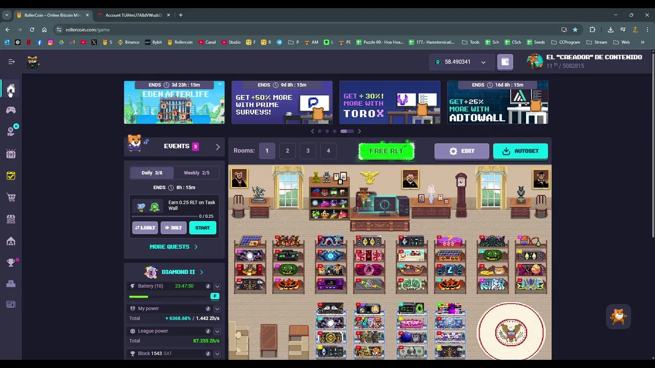Open the browser tab search dropdown

pyautogui.click(x=7, y=15)
